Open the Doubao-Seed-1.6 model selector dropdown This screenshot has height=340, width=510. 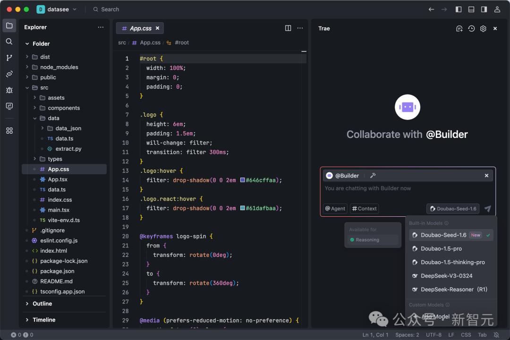[453, 209]
